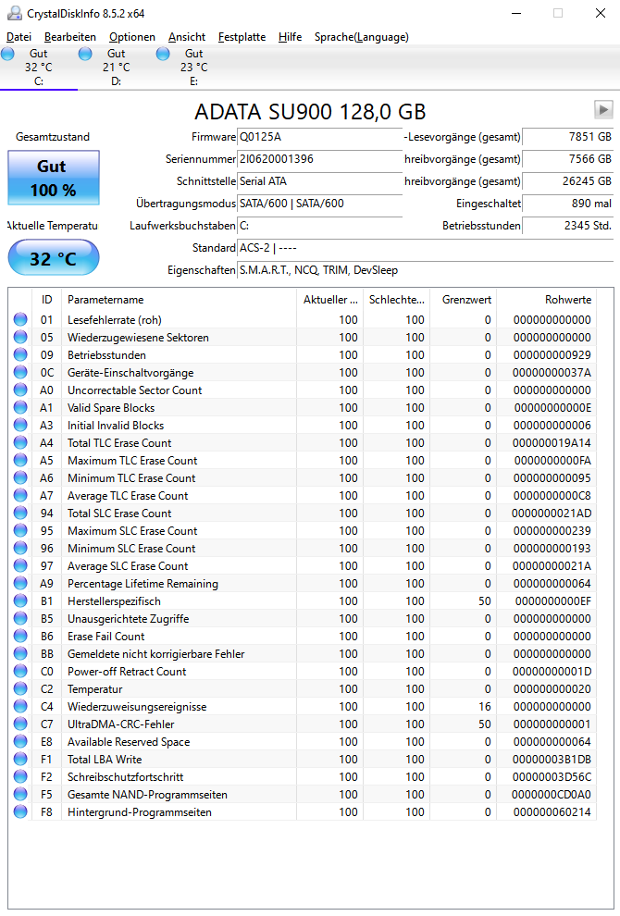Click the ID column header
This screenshot has width=620, height=916.
pos(47,299)
